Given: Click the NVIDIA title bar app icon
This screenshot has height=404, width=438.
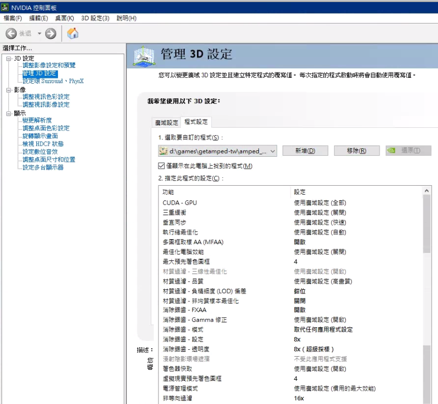Looking at the screenshot, I should click(5, 7).
